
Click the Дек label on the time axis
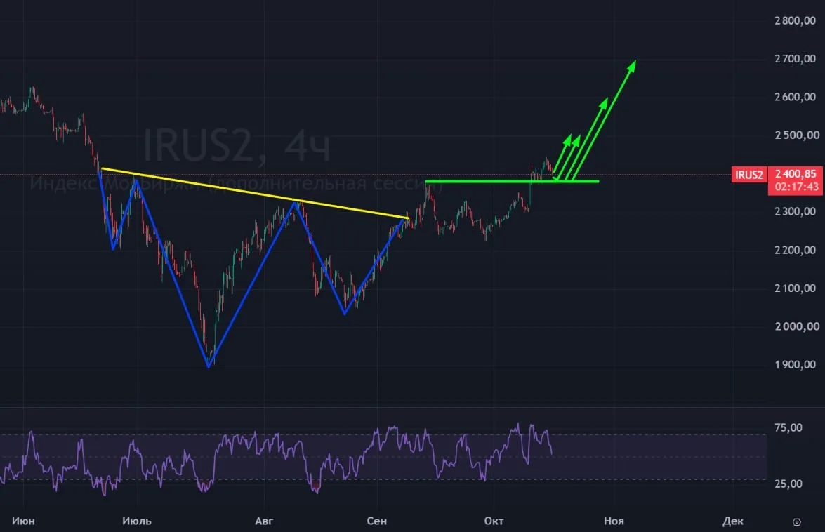tap(732, 521)
